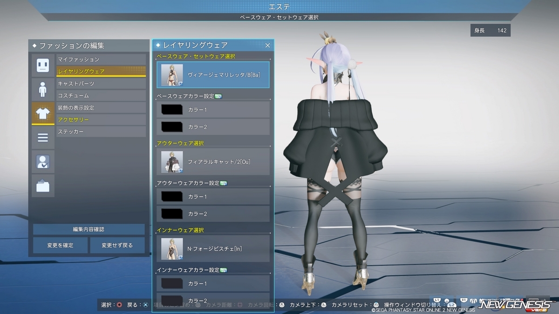
Task: Close the レイヤリングウェア panel
Action: [268, 45]
